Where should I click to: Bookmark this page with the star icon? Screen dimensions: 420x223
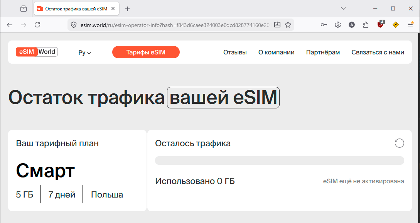pyautogui.click(x=288, y=25)
